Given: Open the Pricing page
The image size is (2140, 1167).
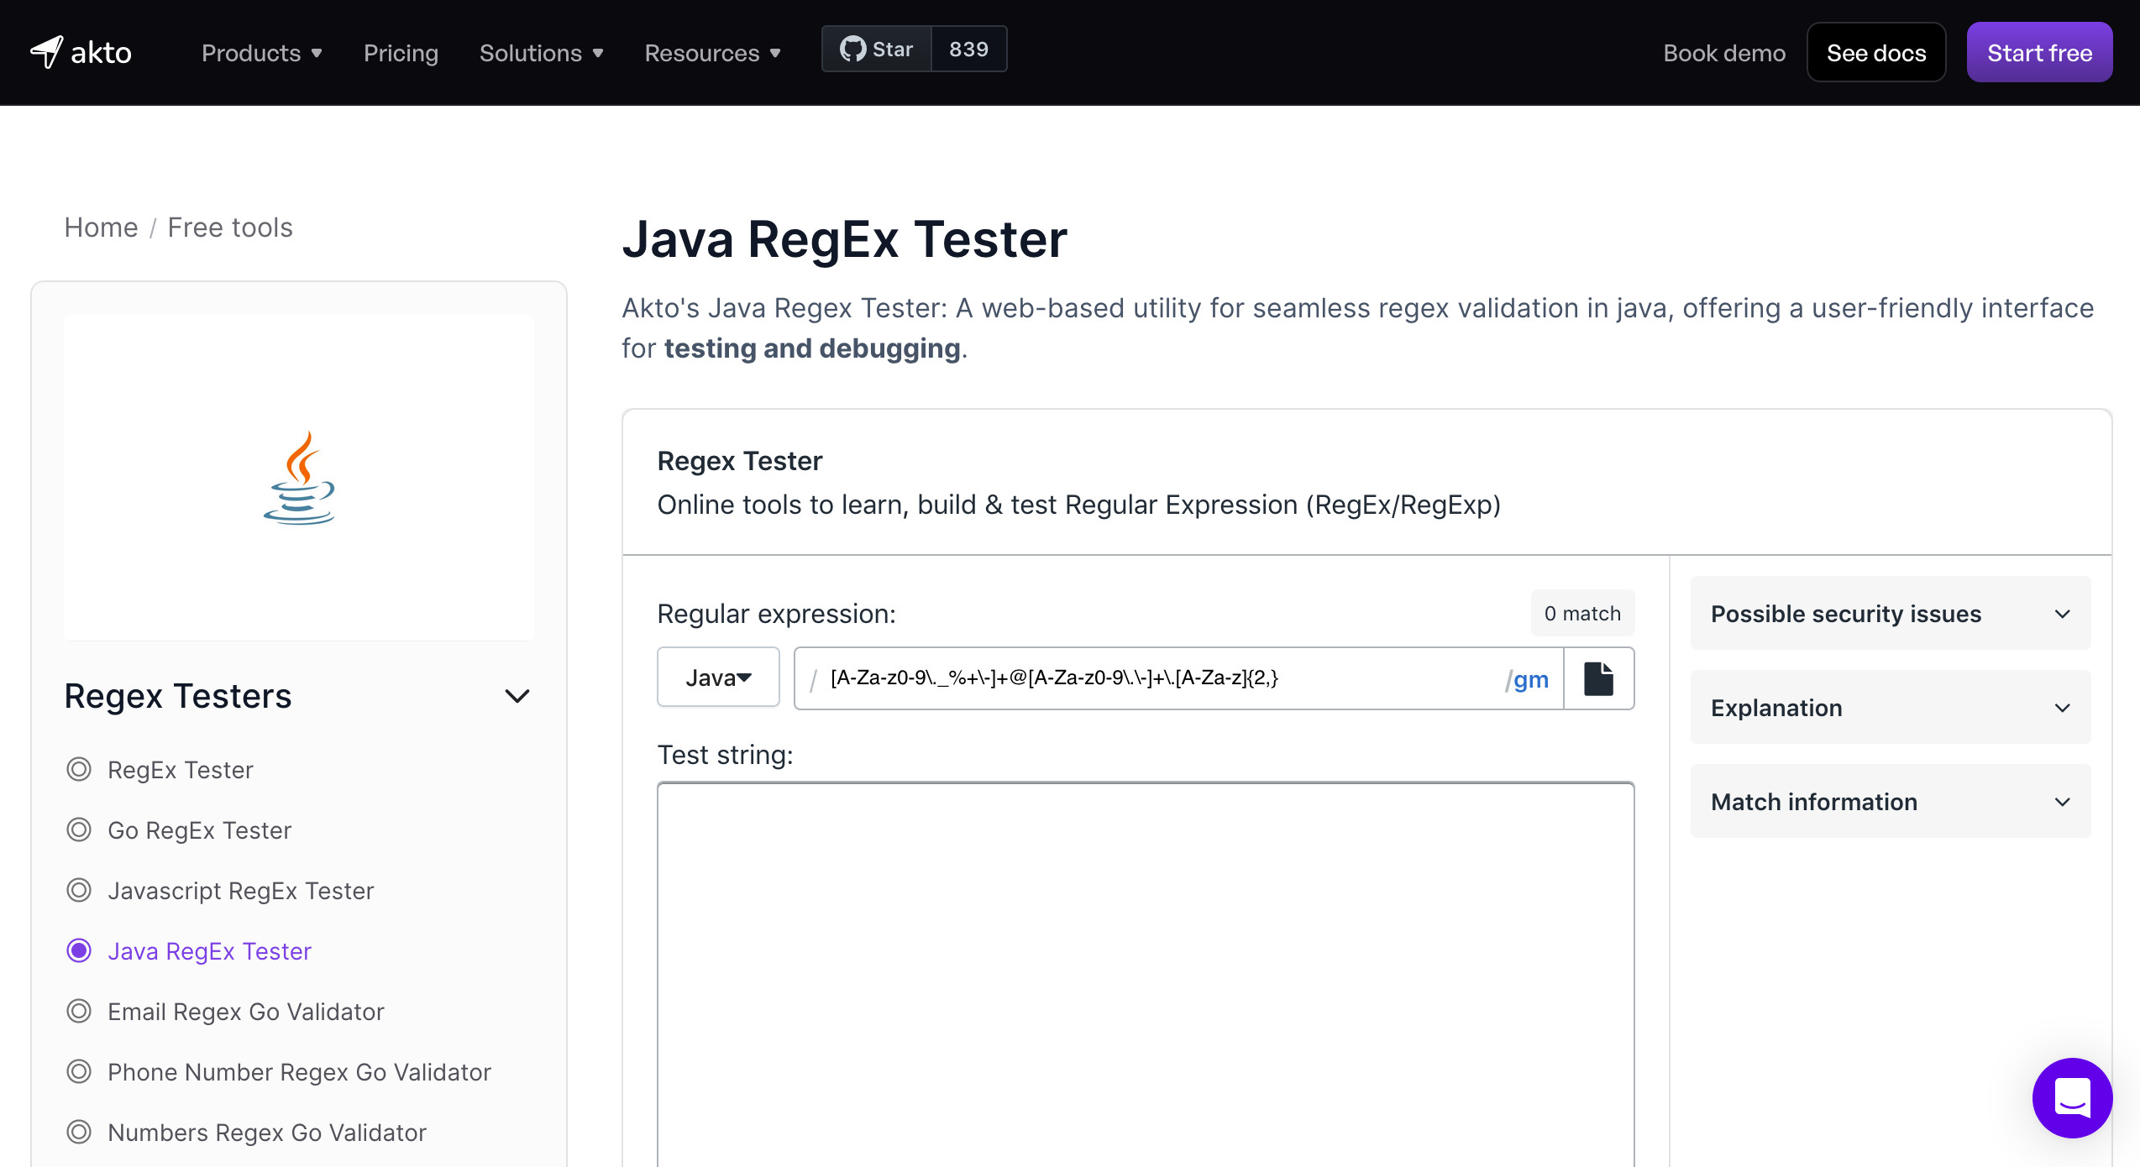Looking at the screenshot, I should (x=401, y=53).
